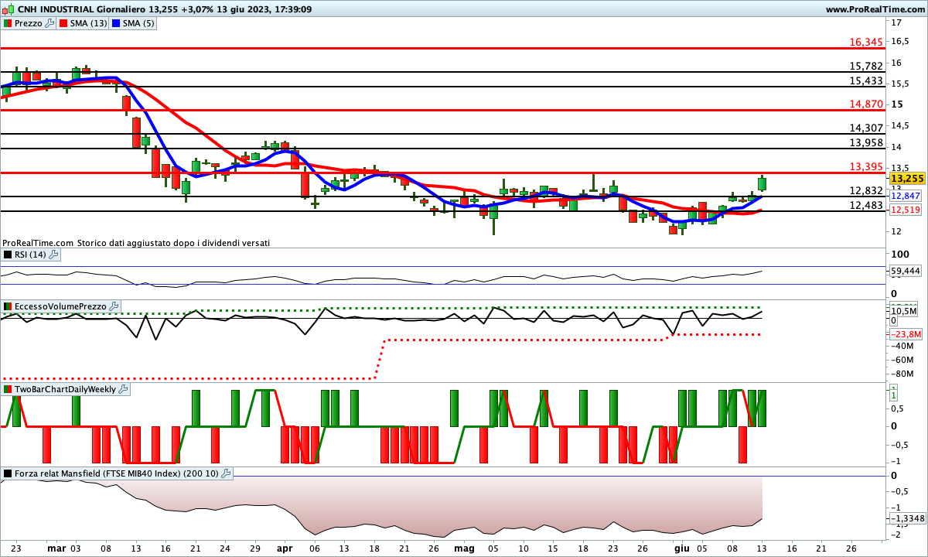Click the 15,782 level label
This screenshot has height=557, width=928.
[866, 67]
